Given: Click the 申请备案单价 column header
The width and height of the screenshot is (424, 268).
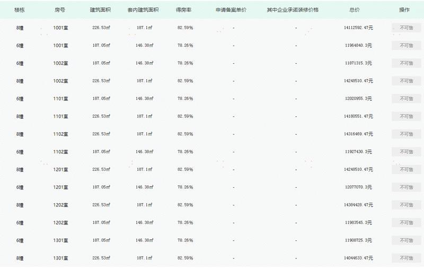Looking at the screenshot, I should (x=231, y=10).
